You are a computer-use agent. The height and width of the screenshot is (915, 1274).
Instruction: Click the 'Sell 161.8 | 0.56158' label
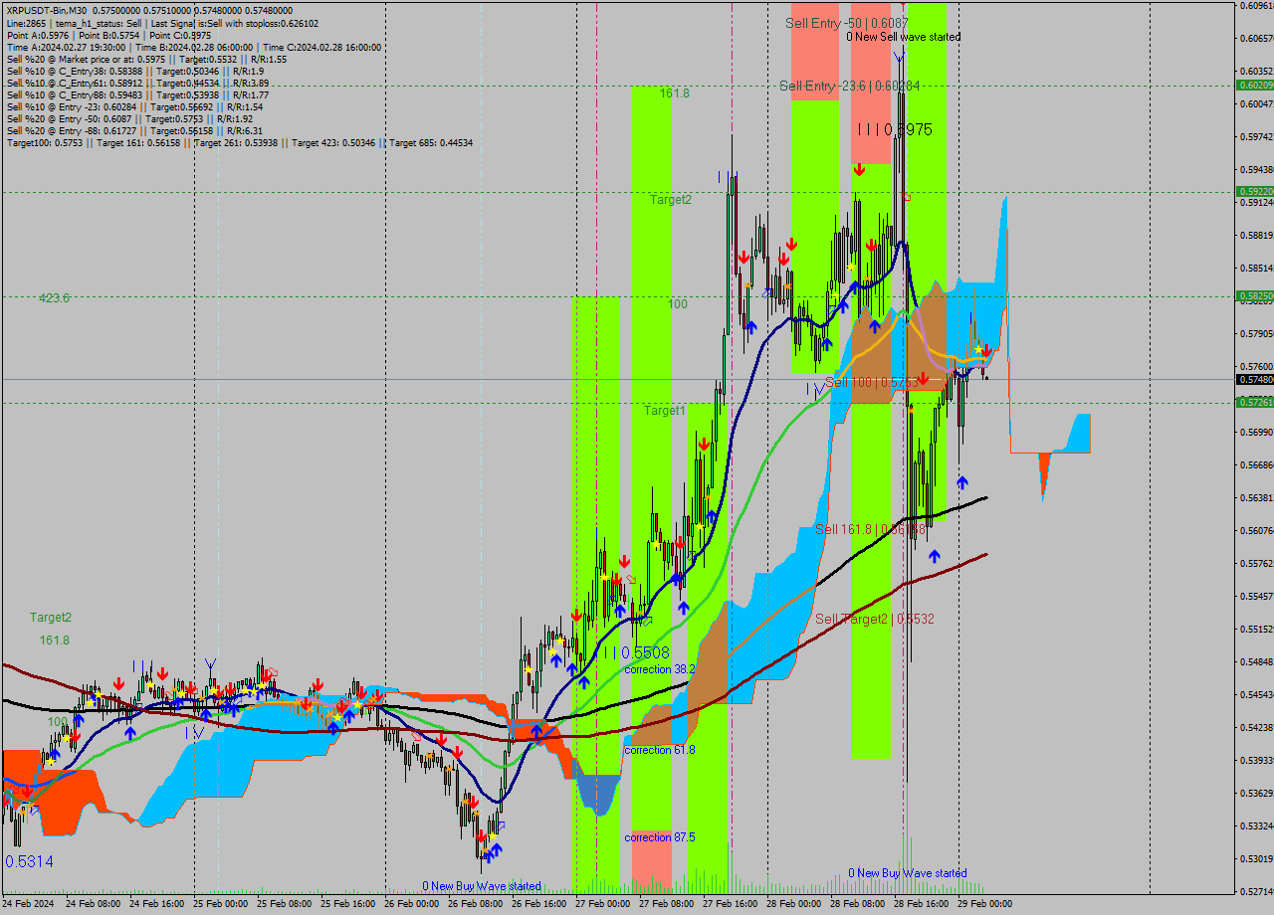click(871, 529)
